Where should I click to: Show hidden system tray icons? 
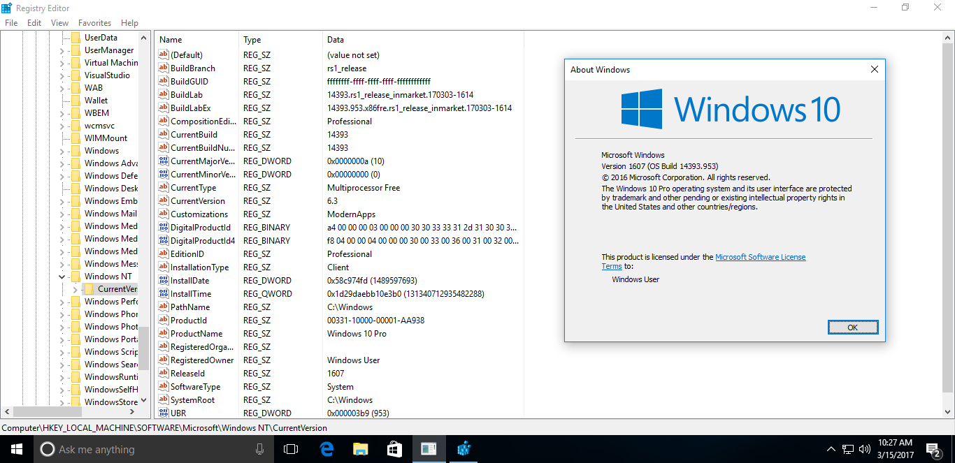tap(831, 449)
